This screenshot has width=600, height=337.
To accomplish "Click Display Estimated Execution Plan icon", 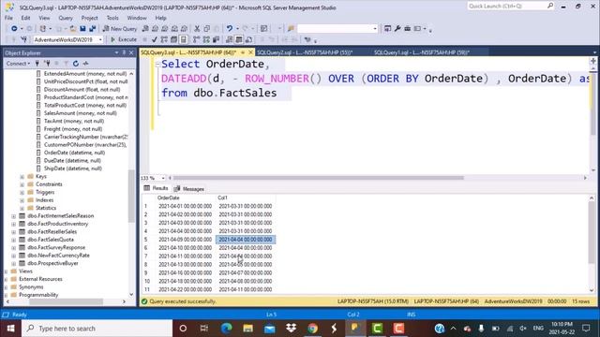I will pyautogui.click(x=164, y=39).
